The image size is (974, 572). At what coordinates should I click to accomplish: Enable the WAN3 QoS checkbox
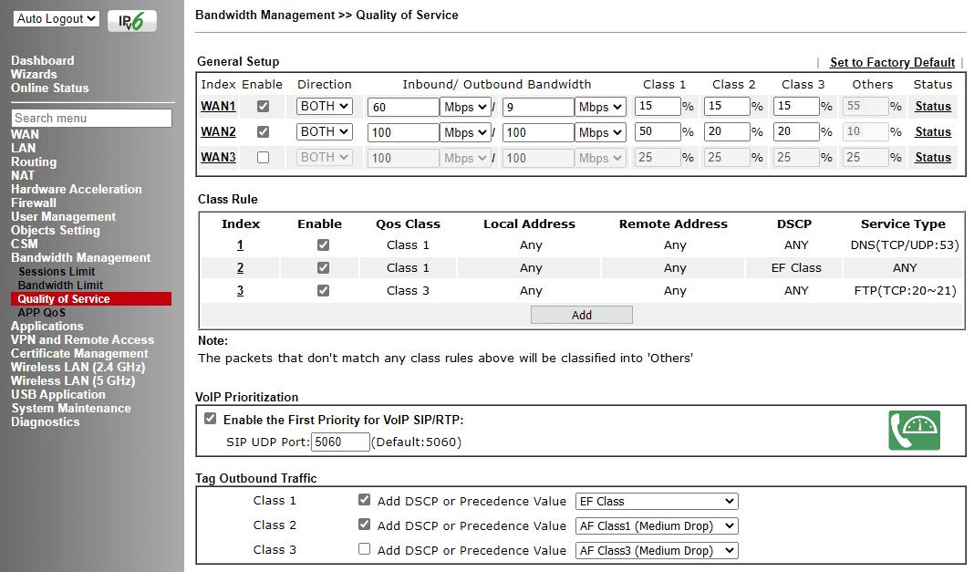[x=263, y=157]
